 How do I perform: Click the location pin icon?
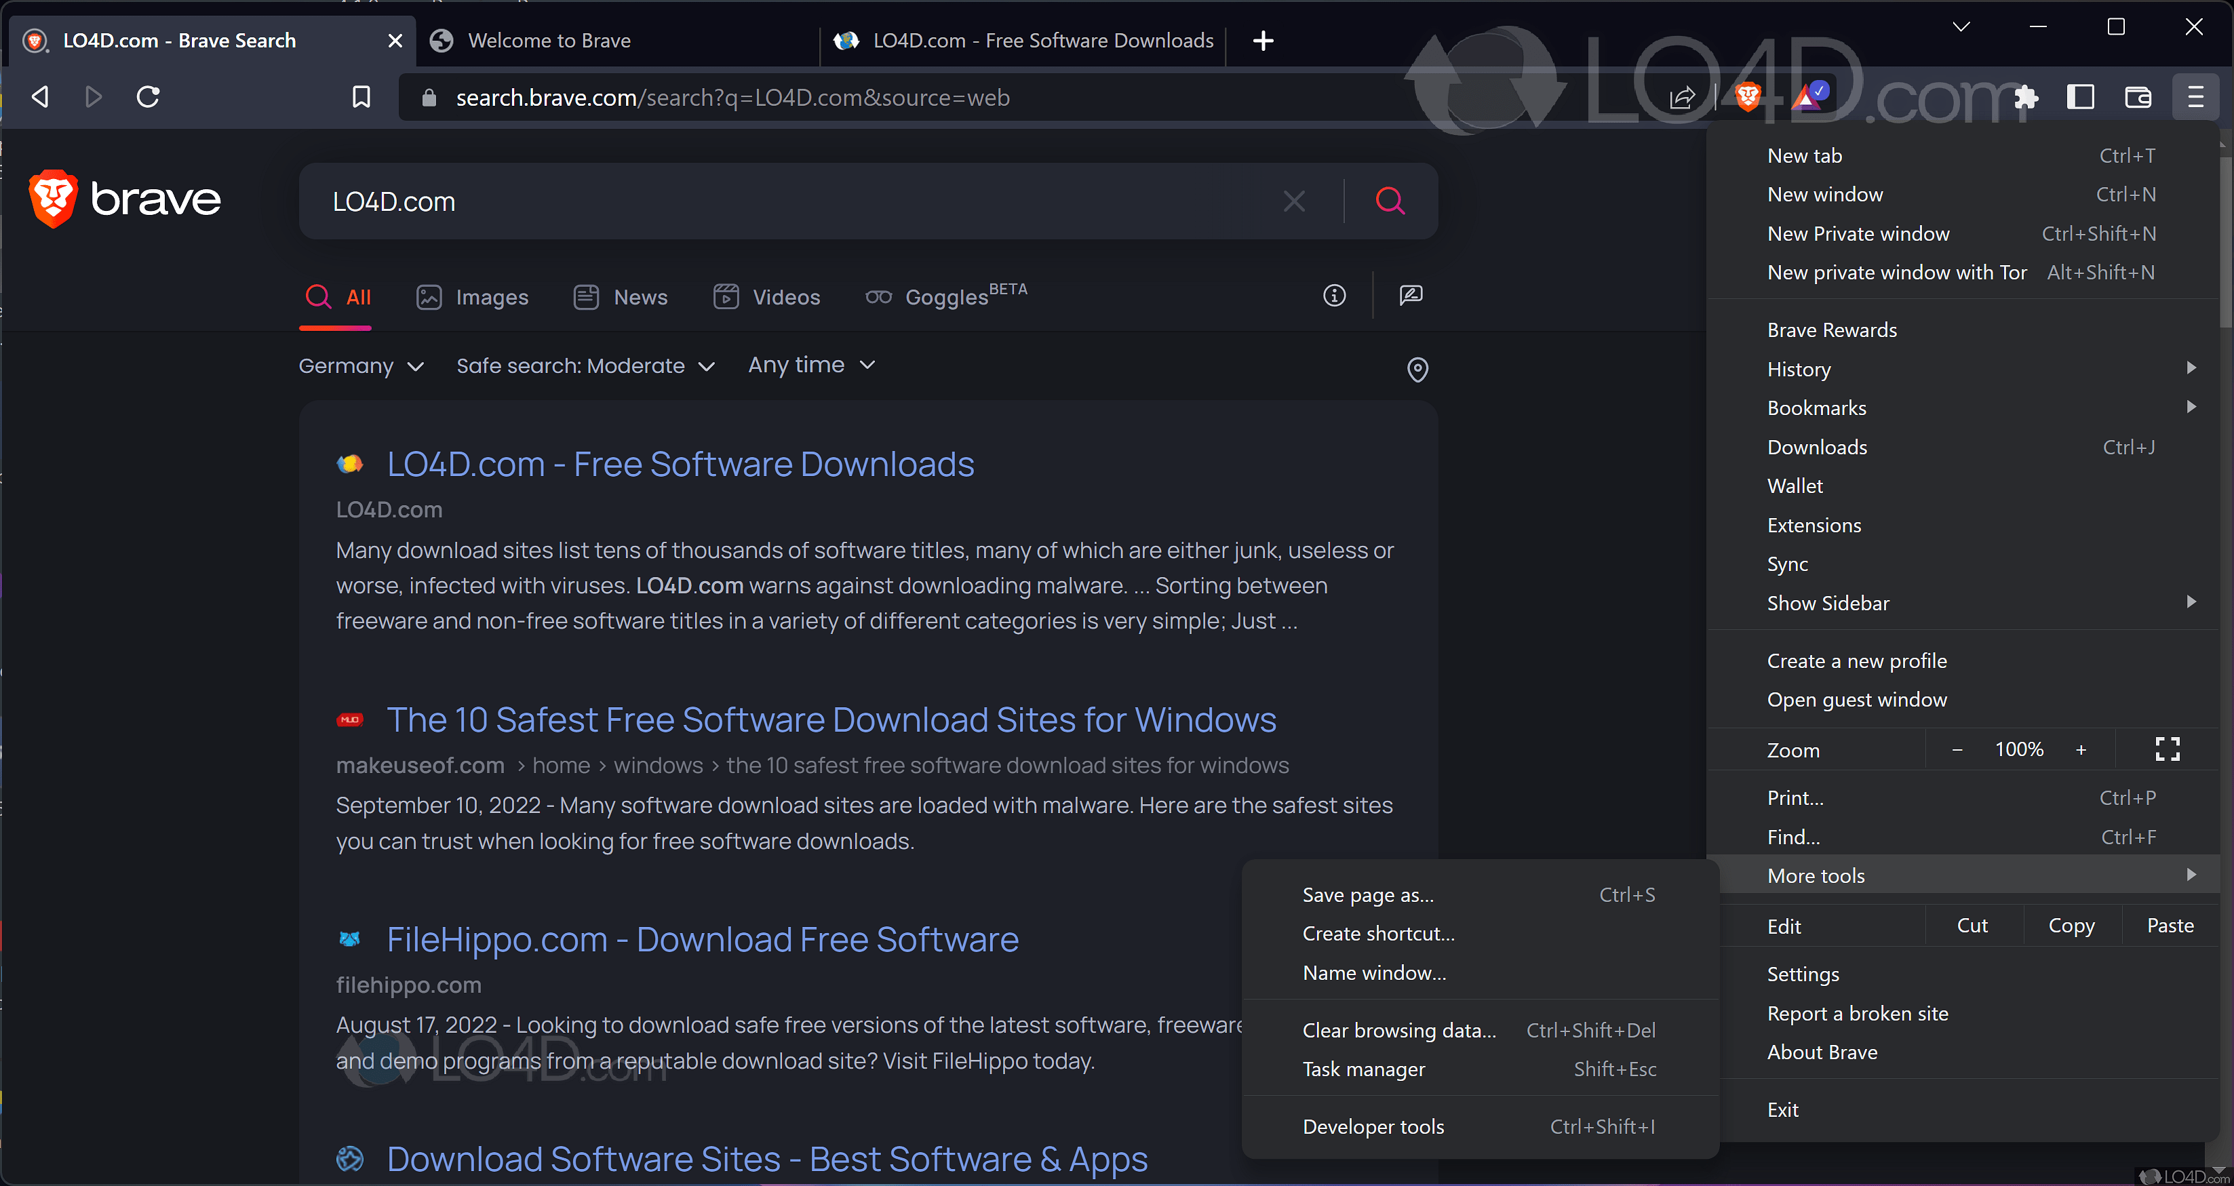(1417, 370)
